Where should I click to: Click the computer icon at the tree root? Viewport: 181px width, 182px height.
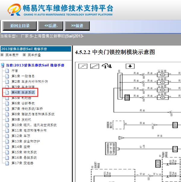tap(3, 65)
